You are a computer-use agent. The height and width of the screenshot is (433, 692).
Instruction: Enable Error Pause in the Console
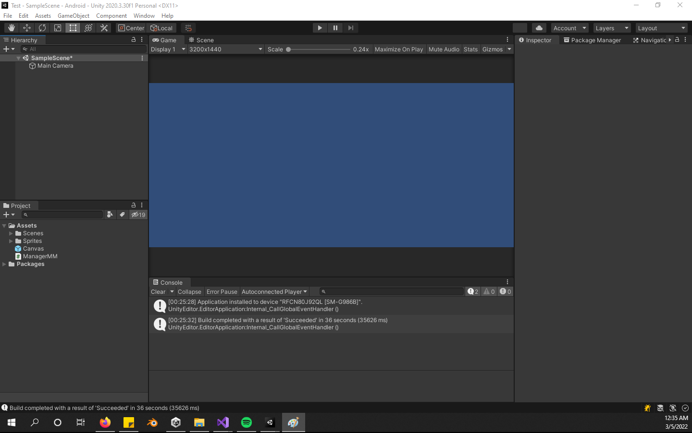222,291
